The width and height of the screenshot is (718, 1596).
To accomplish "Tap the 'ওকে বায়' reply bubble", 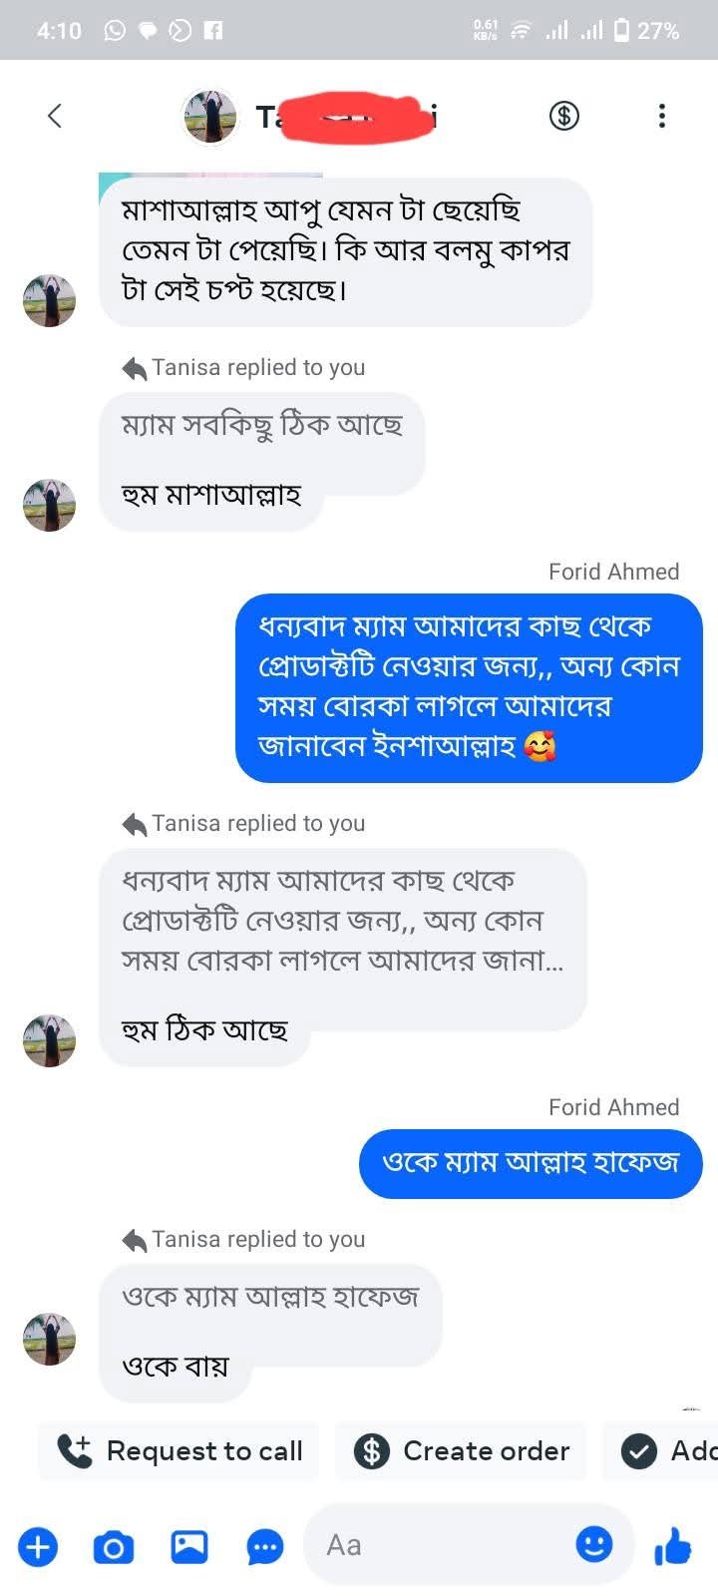I will (x=176, y=1367).
